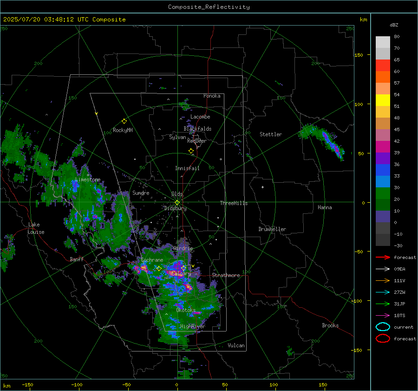Click the light gray 70-80 dBZ swatch
The width and height of the screenshot is (418, 391).
point(383,42)
